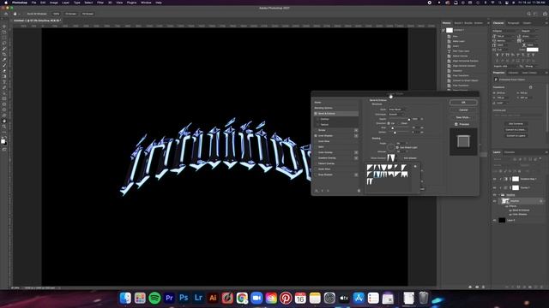
Task: Click Convert to Layers button
Action: [516, 135]
